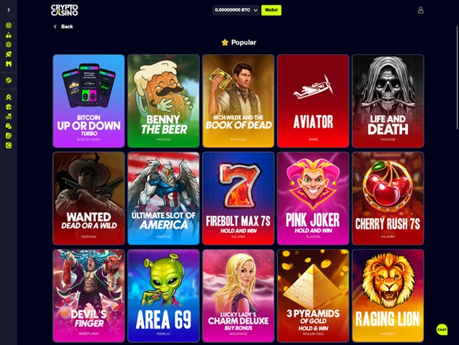The height and width of the screenshot is (345, 459).
Task: Click the gift box icon in sidebar
Action: click(9, 107)
